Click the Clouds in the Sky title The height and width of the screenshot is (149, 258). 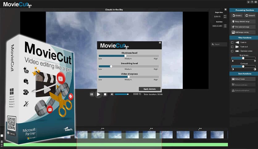114,10
